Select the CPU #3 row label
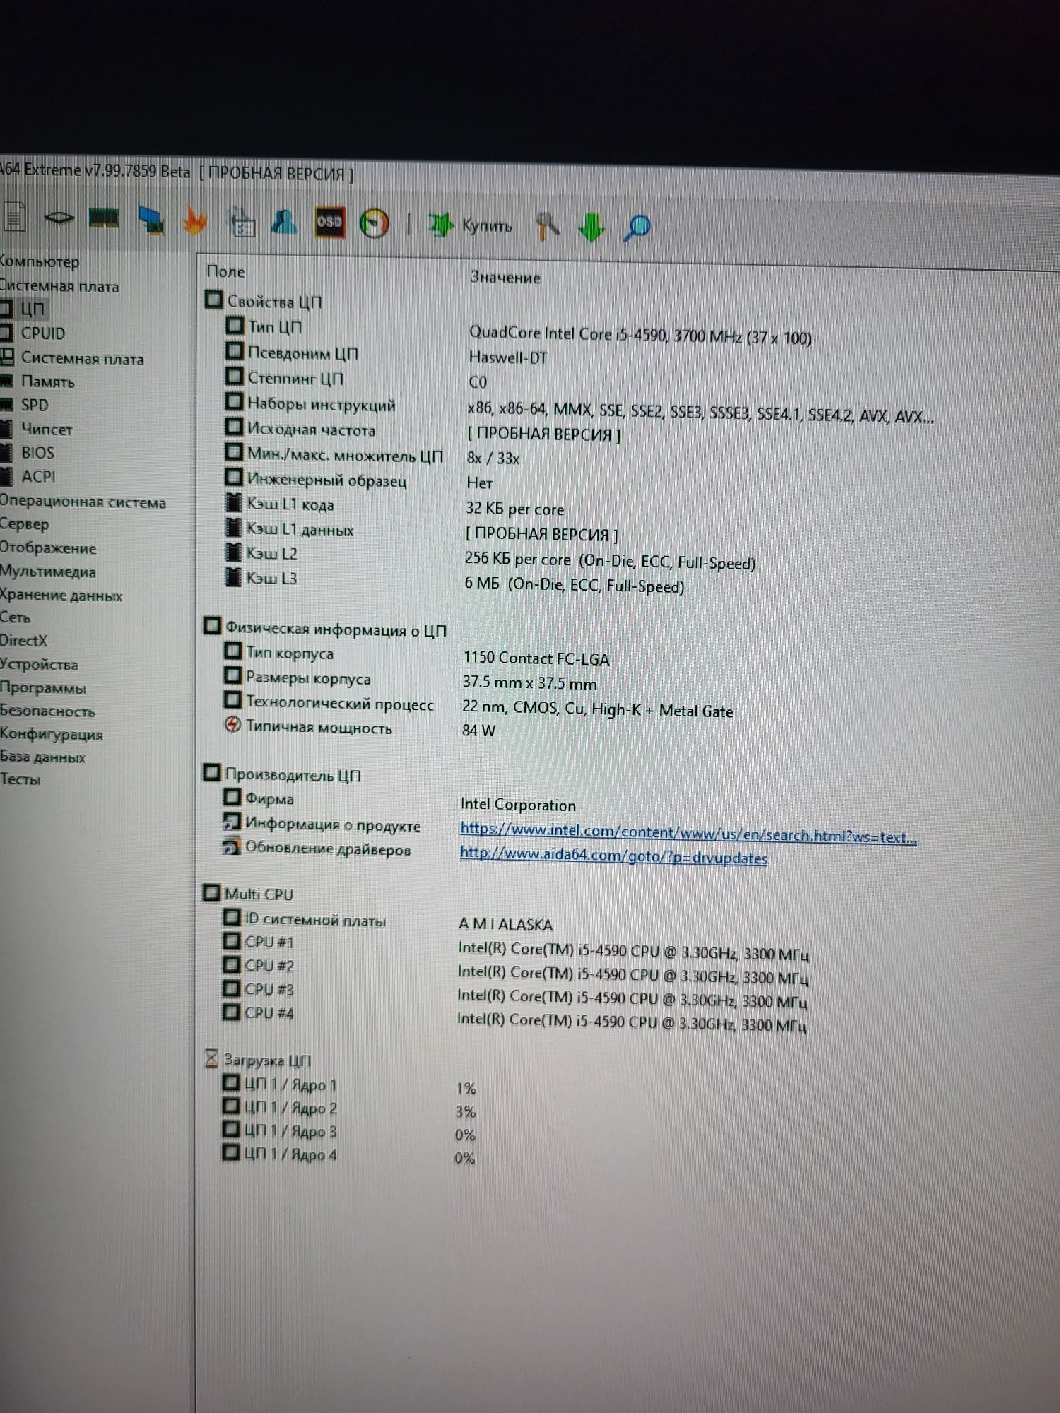Viewport: 1060px width, 1413px height. pos(269,989)
